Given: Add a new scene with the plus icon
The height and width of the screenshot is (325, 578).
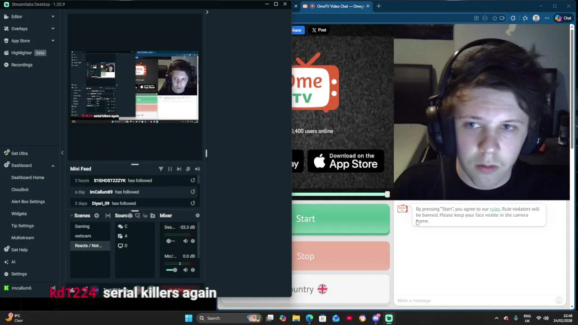Looking at the screenshot, I should [97, 216].
